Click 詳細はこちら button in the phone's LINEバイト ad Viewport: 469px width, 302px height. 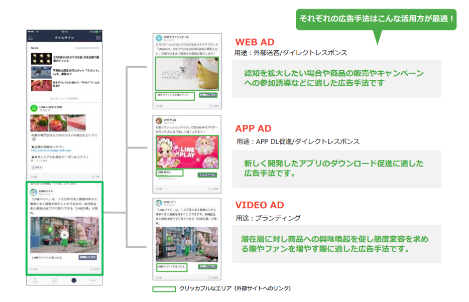[x=88, y=257]
